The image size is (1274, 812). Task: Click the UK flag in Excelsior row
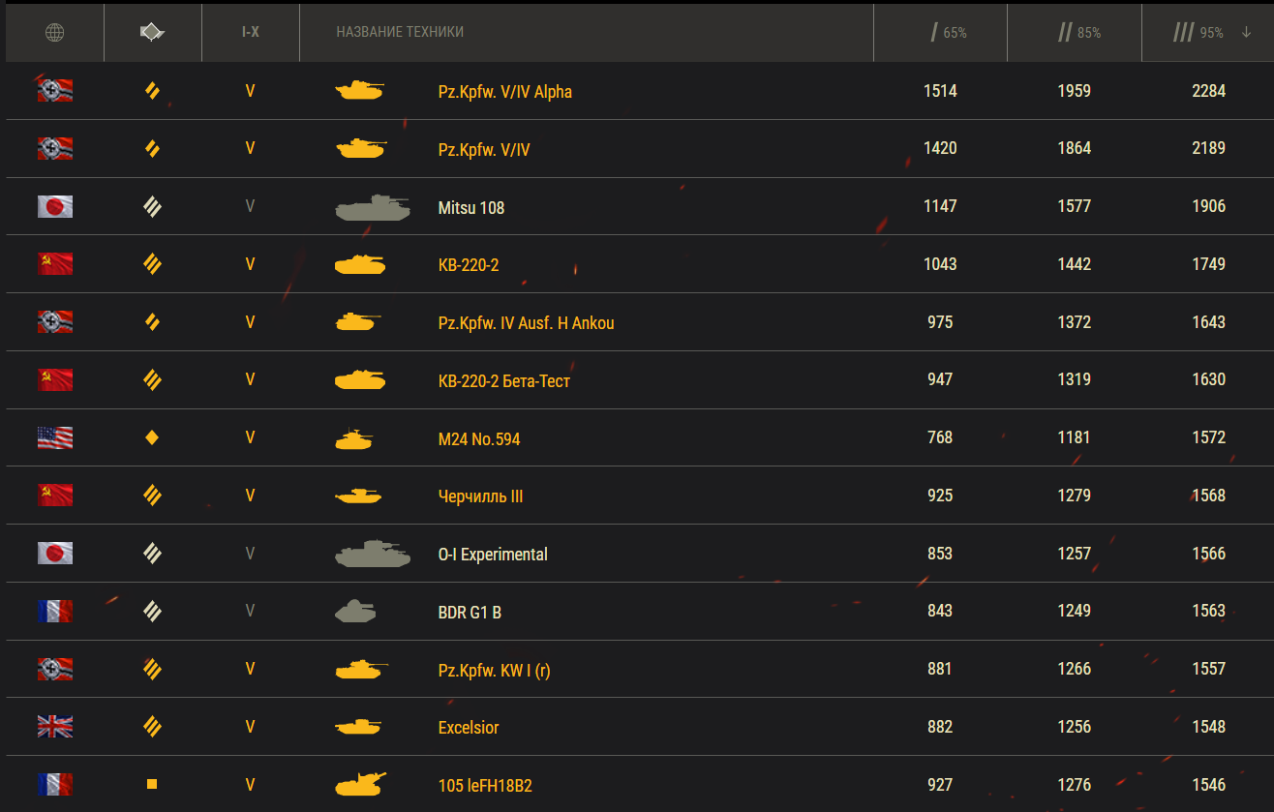point(55,727)
